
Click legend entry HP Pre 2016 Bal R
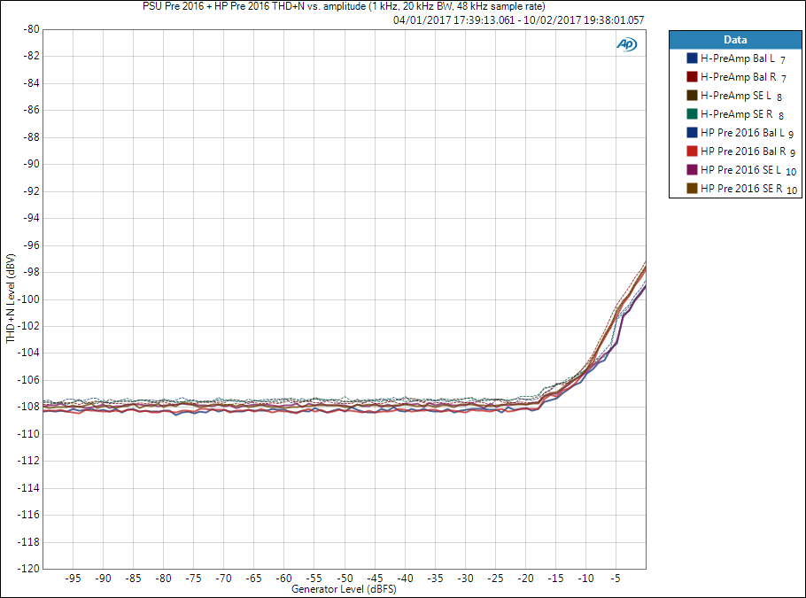point(743,151)
